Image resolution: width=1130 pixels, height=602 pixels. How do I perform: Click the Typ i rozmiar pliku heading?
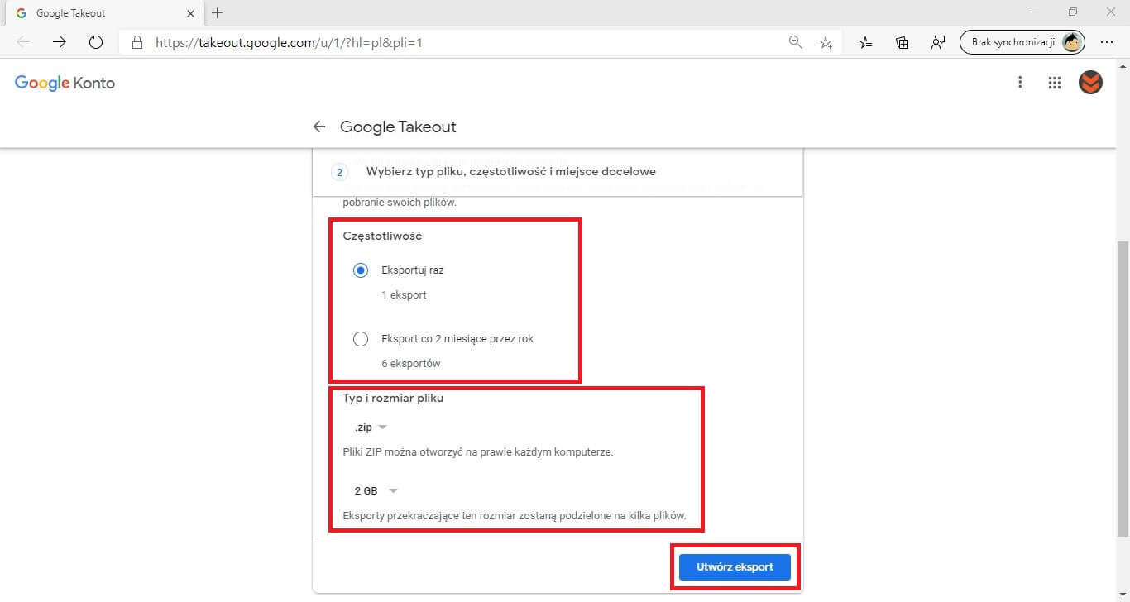pos(393,398)
